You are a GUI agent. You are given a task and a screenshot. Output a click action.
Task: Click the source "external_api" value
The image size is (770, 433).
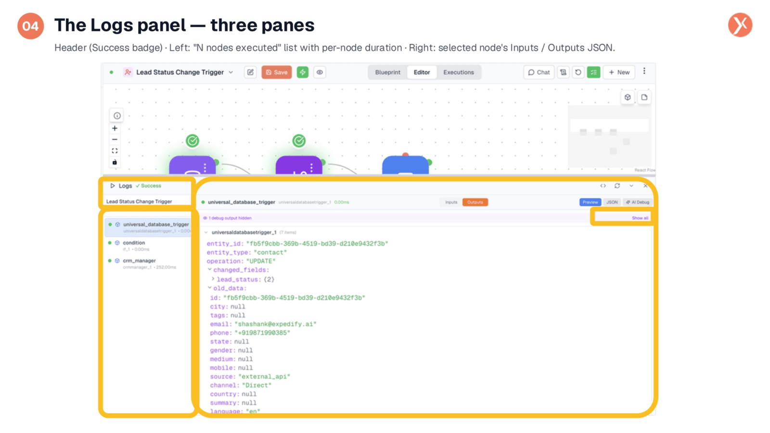tap(264, 377)
